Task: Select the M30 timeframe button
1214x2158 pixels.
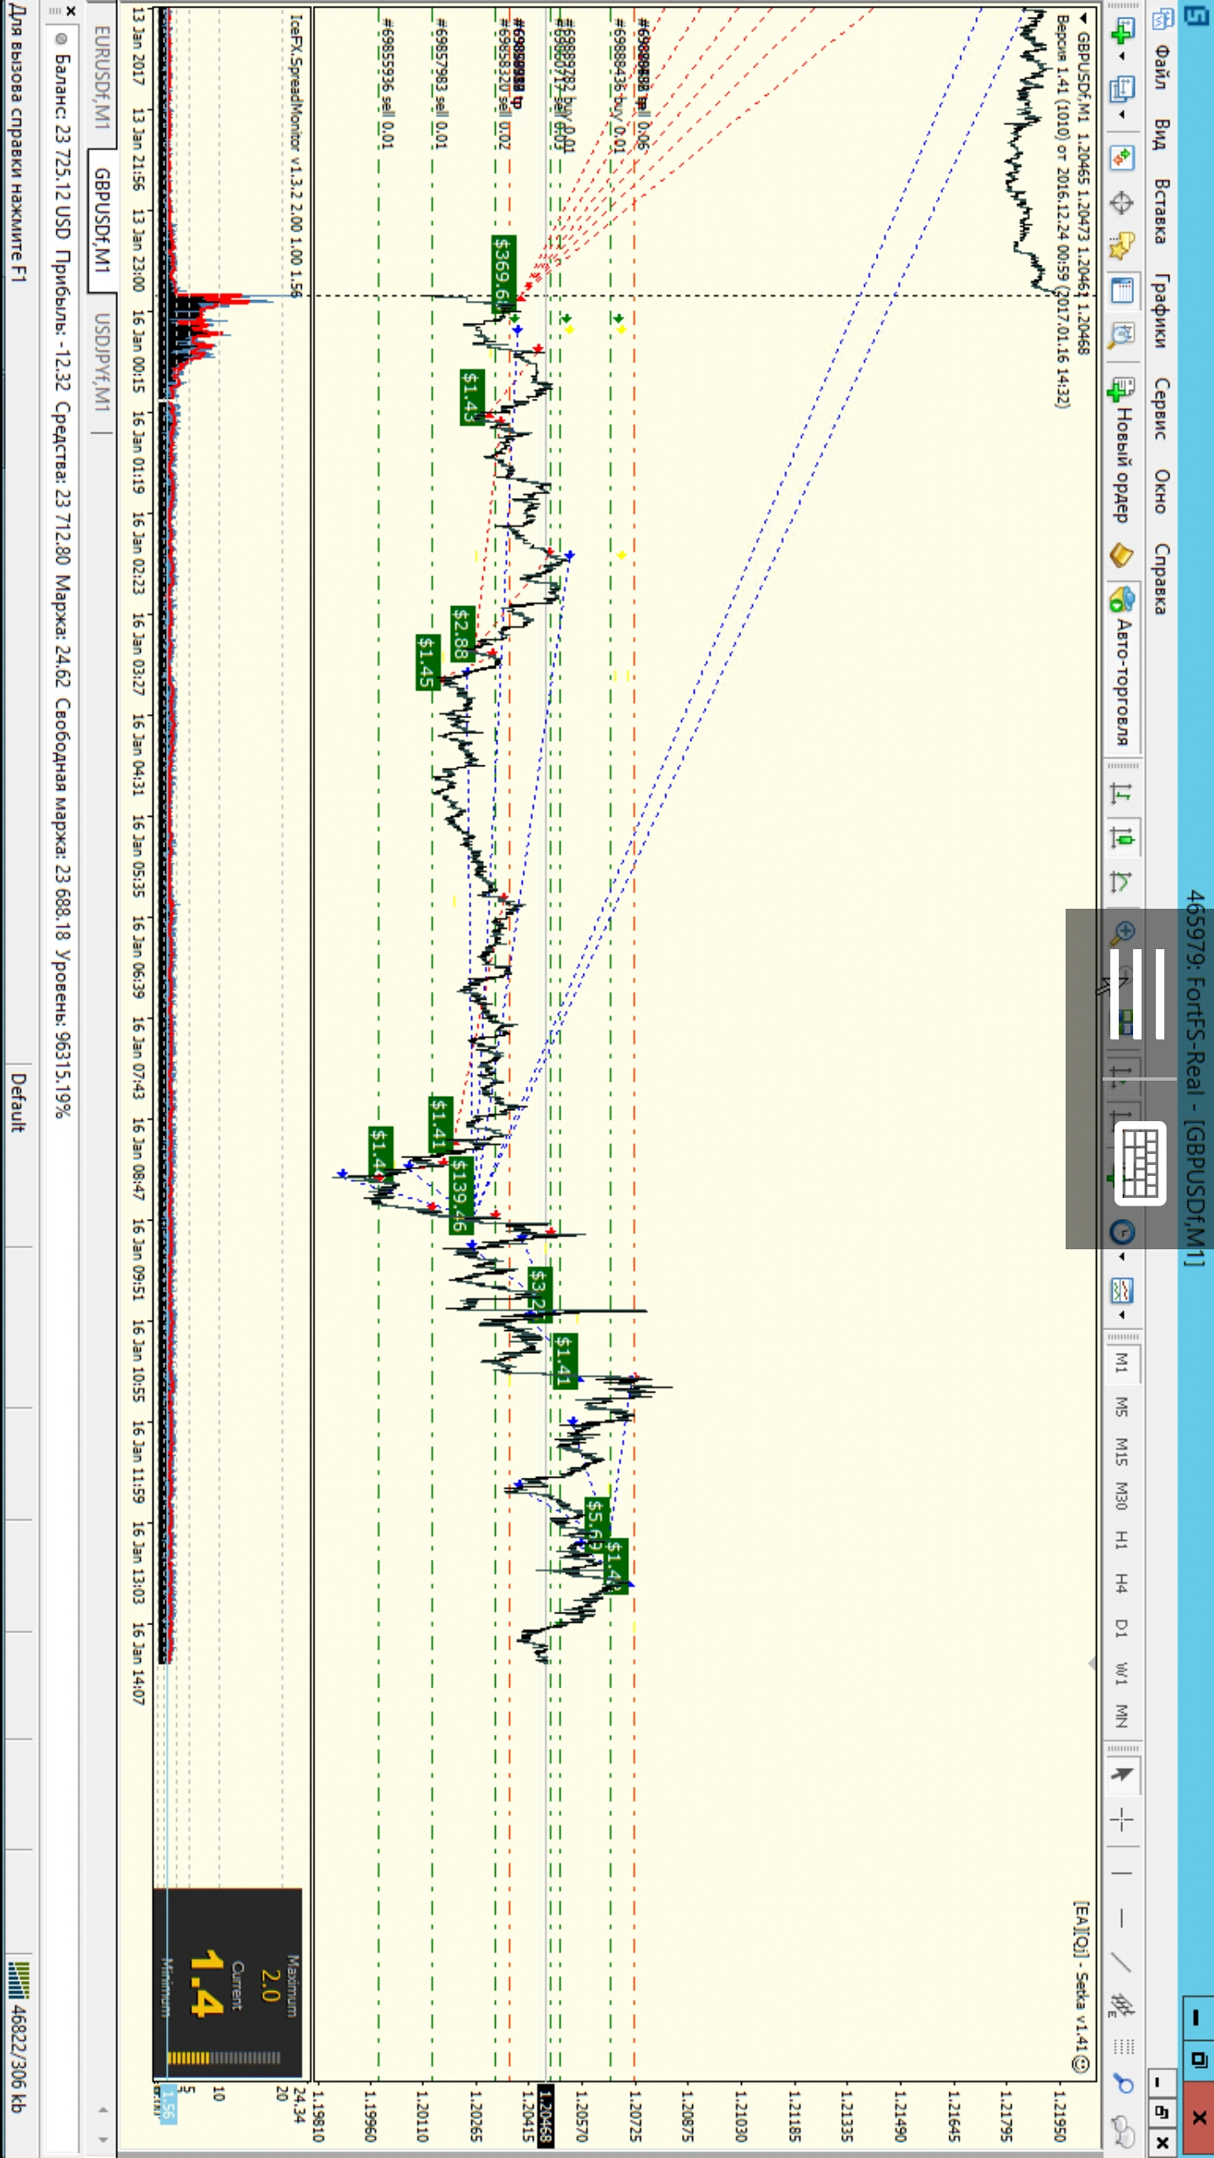Action: (x=1122, y=1496)
